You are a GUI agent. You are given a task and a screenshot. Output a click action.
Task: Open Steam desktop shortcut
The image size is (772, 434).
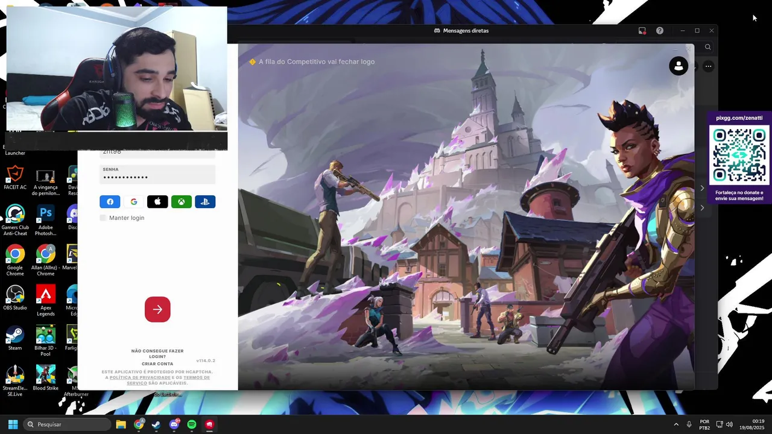click(15, 338)
